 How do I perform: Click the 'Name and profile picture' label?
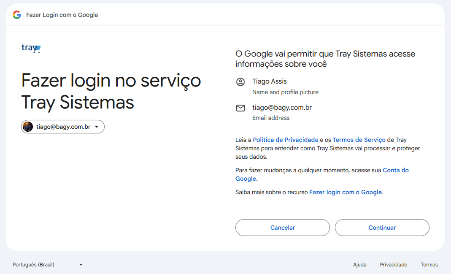[285, 92]
